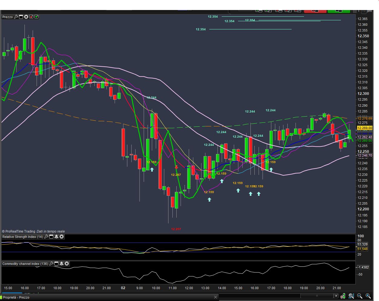Click the 02 date label on time axis
The width and height of the screenshot is (379, 301).
coord(123,288)
